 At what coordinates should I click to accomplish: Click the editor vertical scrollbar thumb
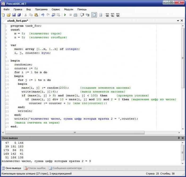coord(183,58)
